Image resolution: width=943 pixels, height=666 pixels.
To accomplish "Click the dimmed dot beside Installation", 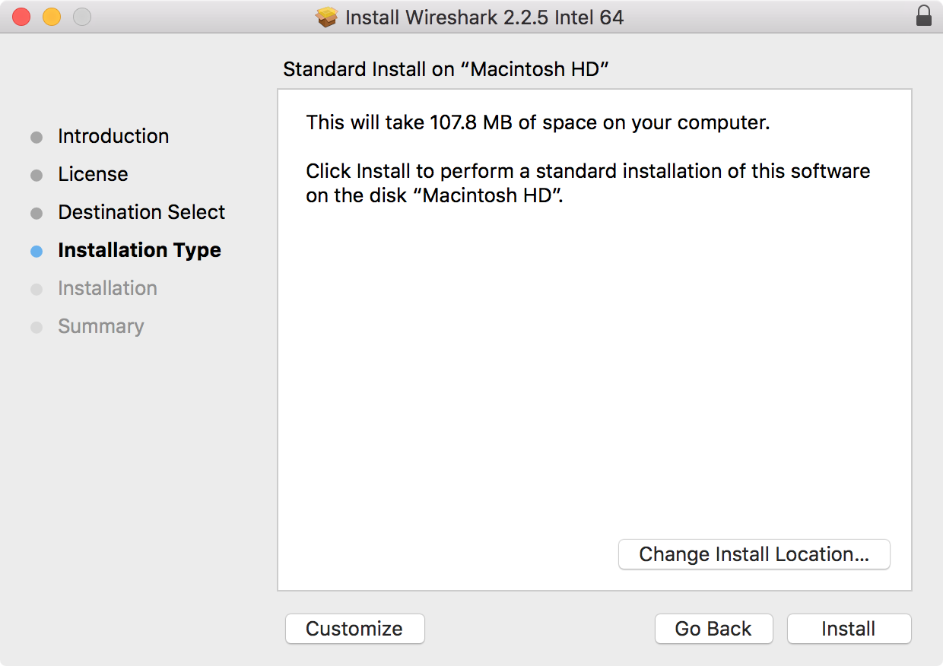I will 36,289.
